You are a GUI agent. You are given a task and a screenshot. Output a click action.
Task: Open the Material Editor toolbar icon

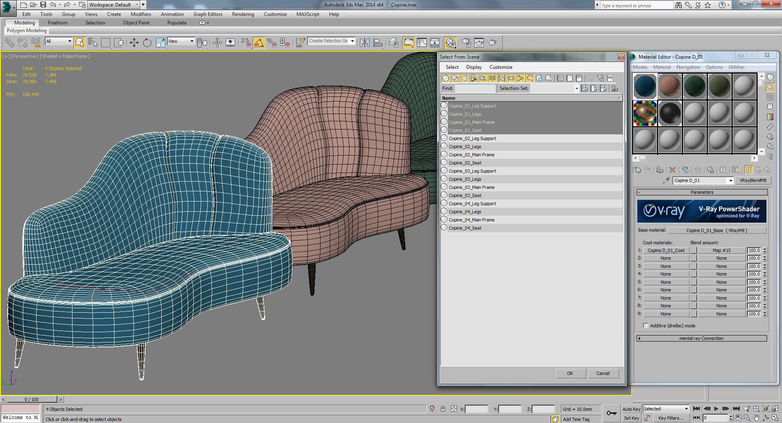tap(450, 42)
